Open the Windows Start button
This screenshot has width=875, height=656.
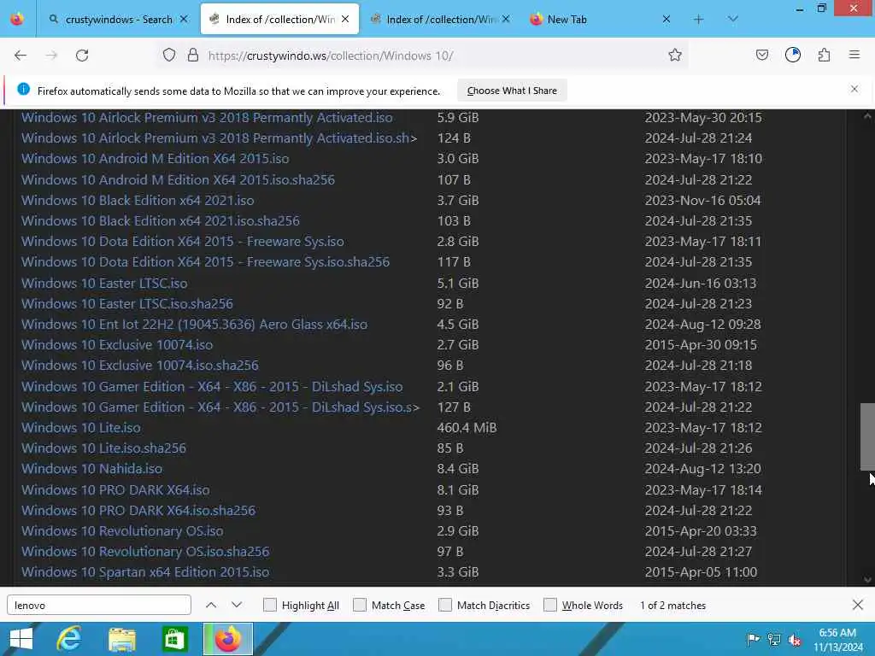tap(21, 639)
